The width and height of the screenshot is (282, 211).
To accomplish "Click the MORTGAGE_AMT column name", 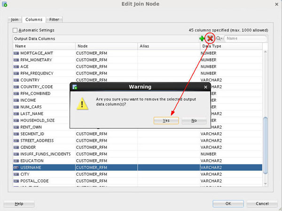I will coord(37,53).
